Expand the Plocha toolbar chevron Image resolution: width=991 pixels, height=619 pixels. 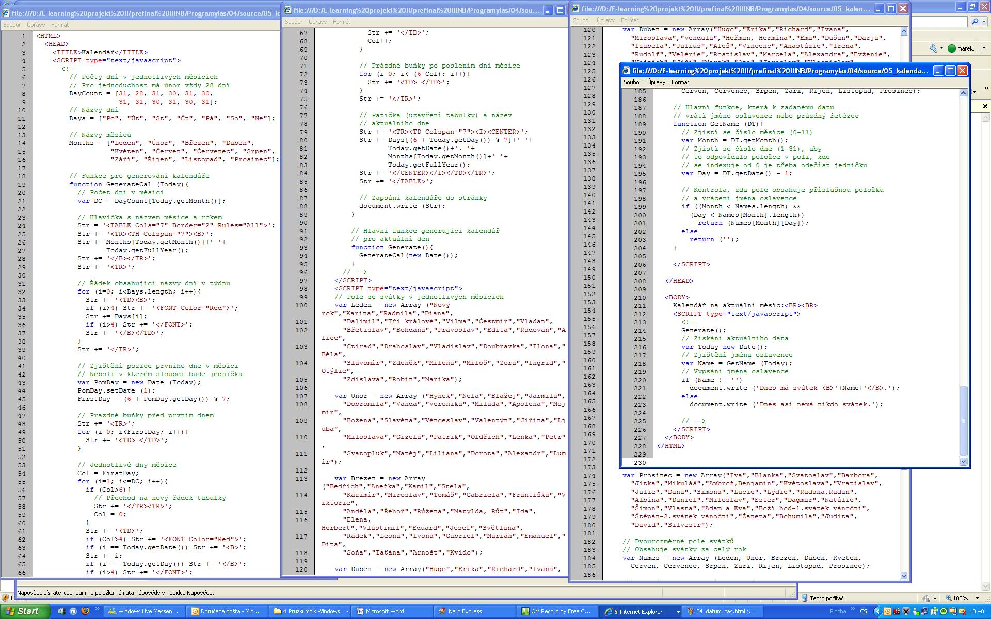click(853, 608)
